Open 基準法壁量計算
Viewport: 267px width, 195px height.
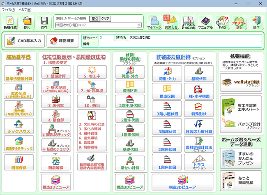pyautogui.click(x=19, y=74)
